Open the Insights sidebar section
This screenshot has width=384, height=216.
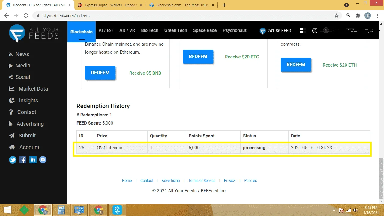point(24,100)
